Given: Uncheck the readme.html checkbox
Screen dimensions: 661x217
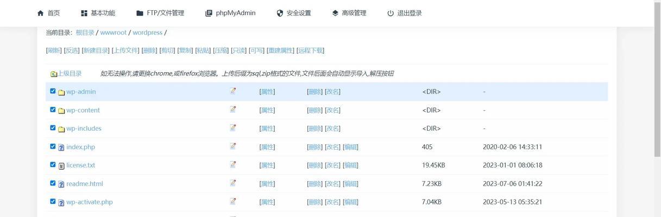Looking at the screenshot, I should point(53,183).
